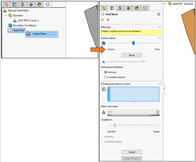196x162 pixels.
Task: Click the Mesh Size thumbwheel bar
Action: coord(133,115)
